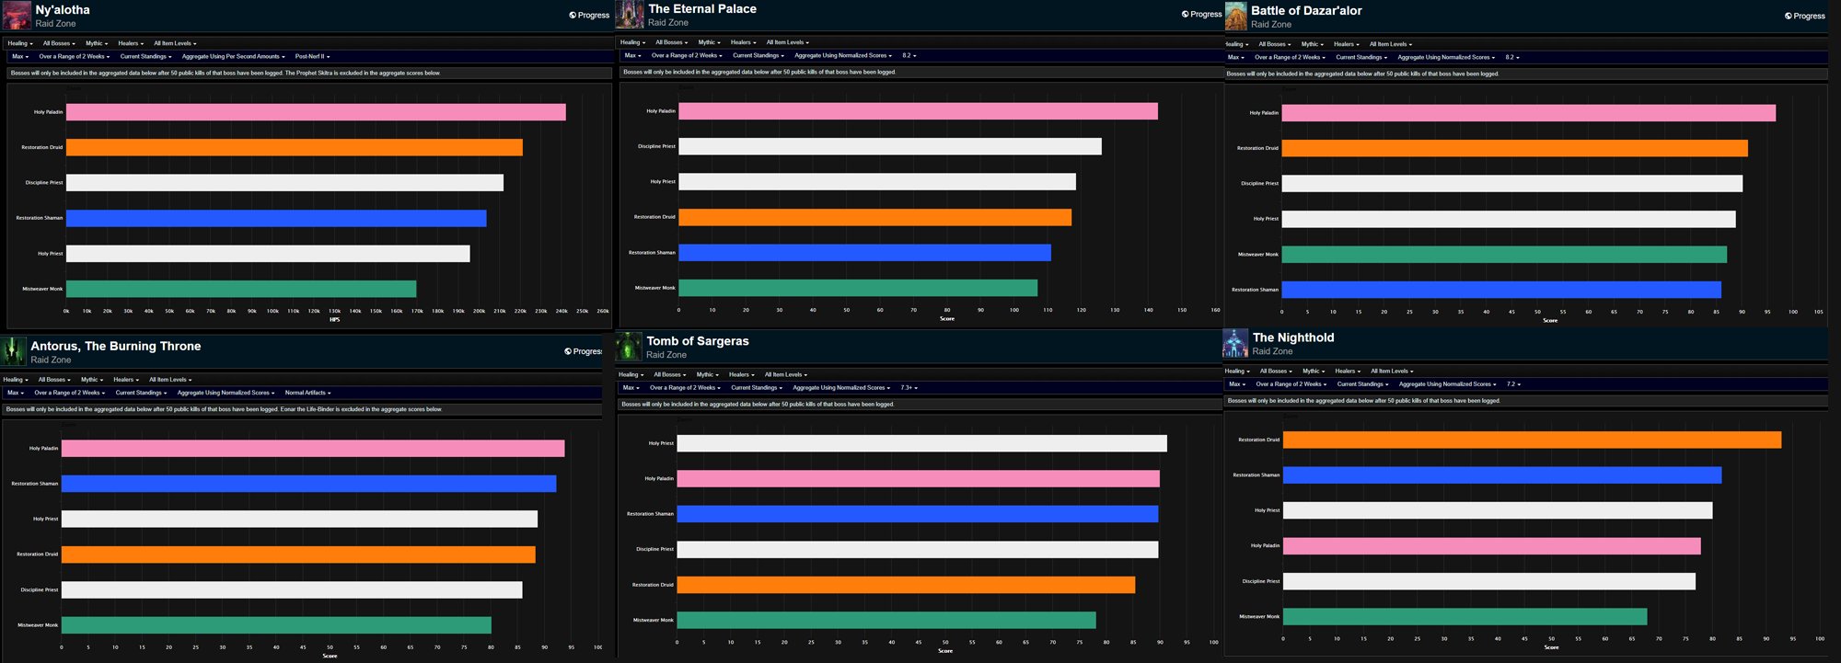The height and width of the screenshot is (663, 1841).
Task: Open All Item Levels dropdown in Antorus
Action: [170, 380]
